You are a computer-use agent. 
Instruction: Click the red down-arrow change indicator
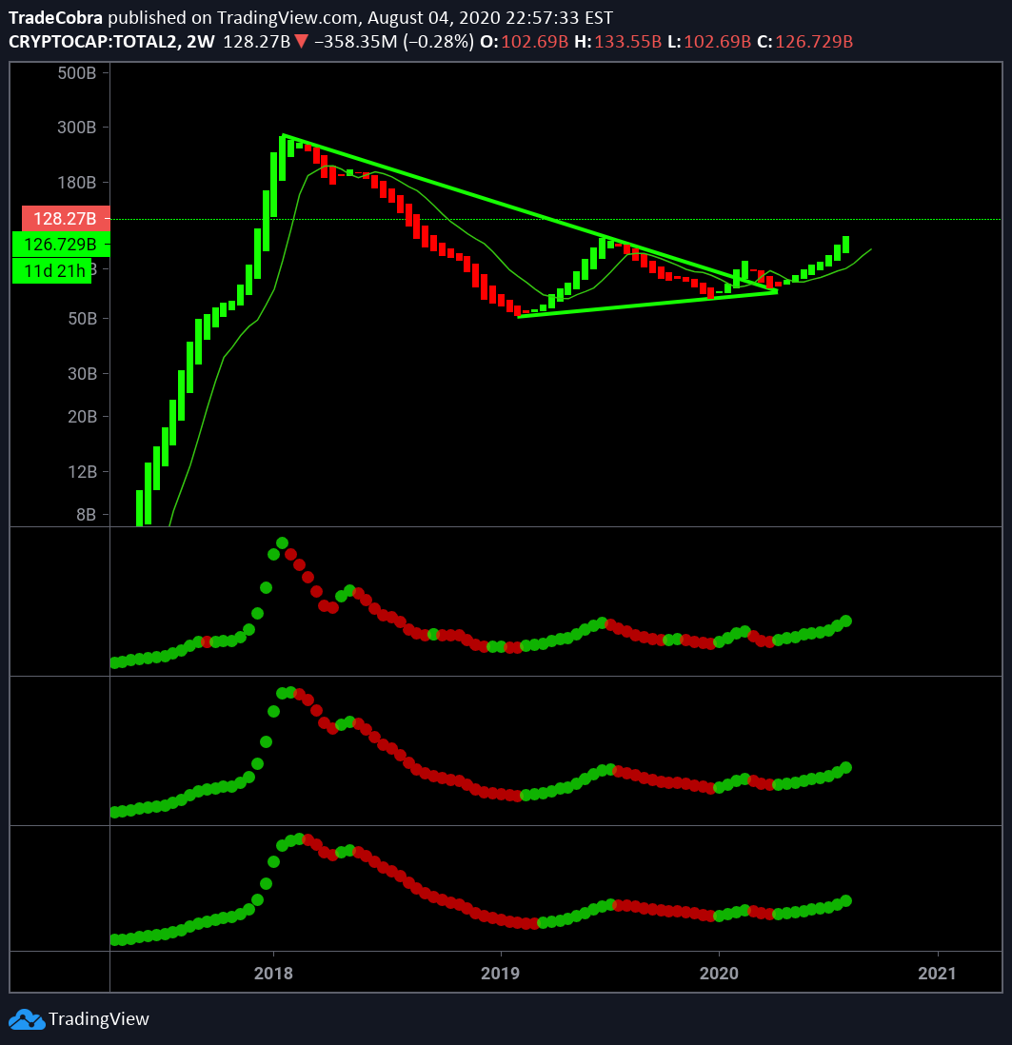[x=302, y=42]
